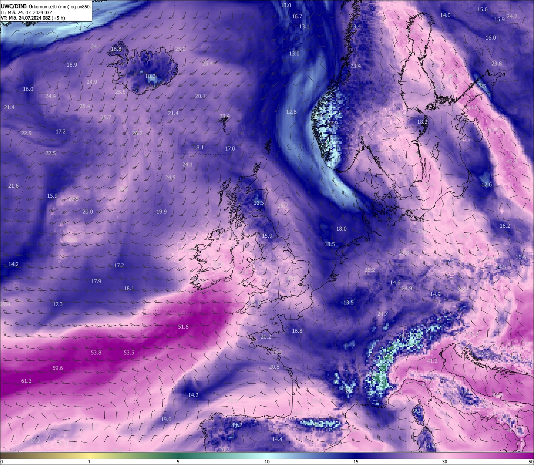Click the 'VT: Mið. 24.07.2024 08Z (+5 h)' line
The image size is (534, 465).
[x=33, y=18]
